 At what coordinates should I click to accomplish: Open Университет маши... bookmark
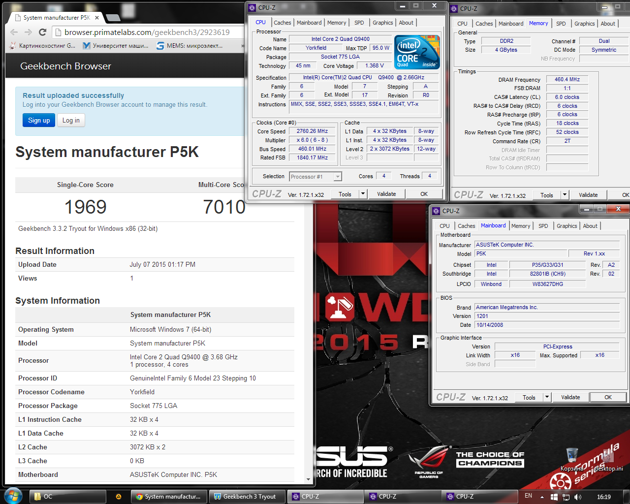click(115, 46)
